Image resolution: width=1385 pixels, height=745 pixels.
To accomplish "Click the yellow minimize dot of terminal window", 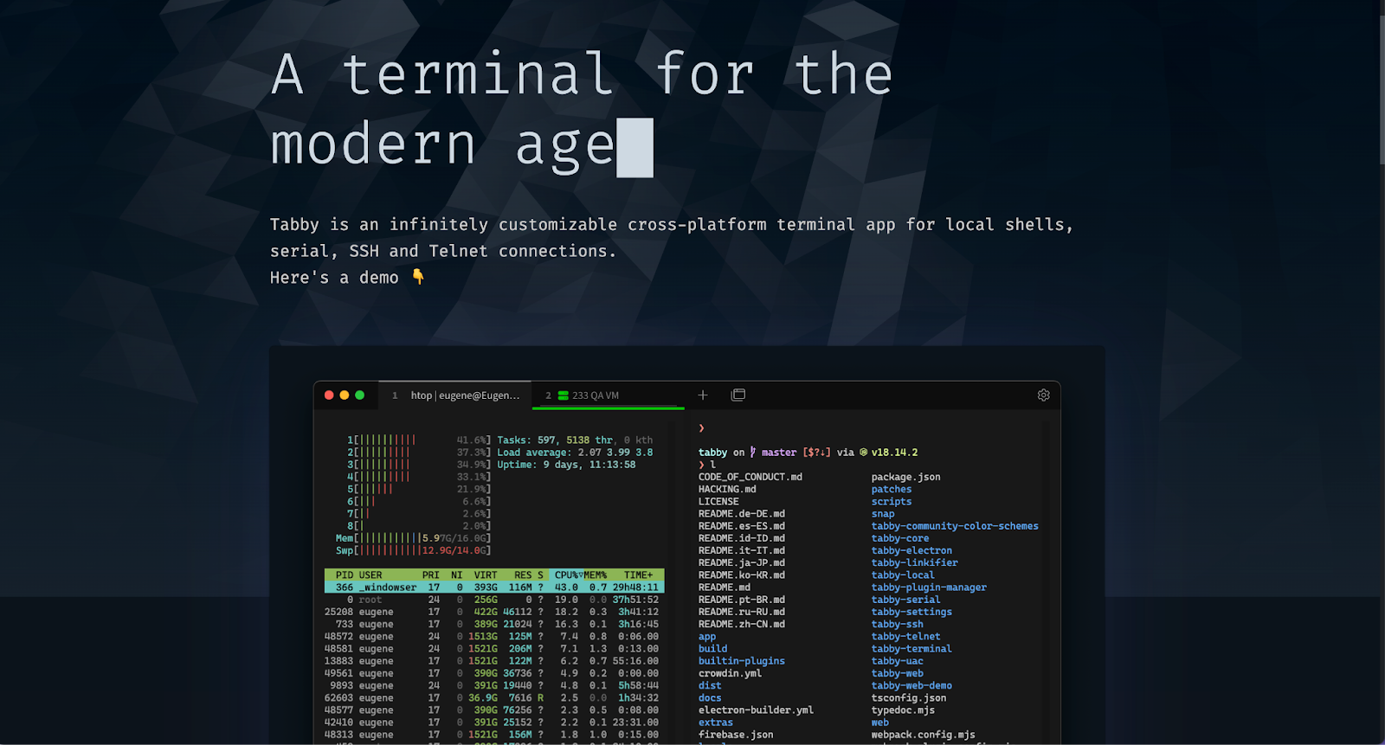I will click(345, 395).
